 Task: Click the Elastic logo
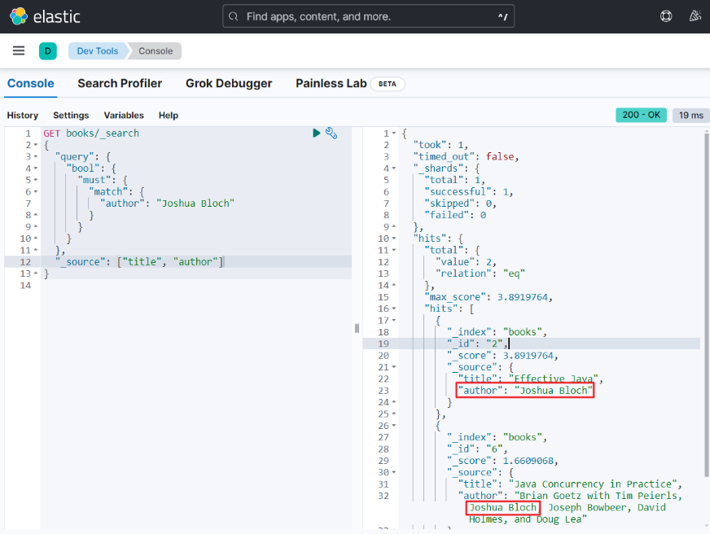pos(45,16)
